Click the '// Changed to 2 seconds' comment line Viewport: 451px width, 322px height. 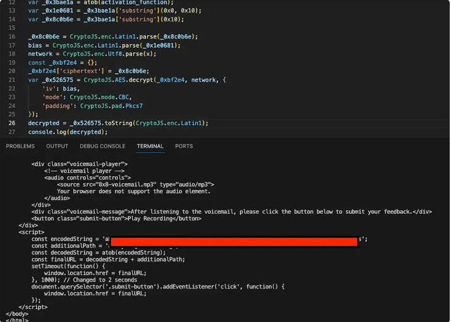click(84, 280)
